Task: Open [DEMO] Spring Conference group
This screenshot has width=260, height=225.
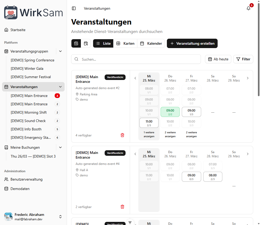Action: 32,60
